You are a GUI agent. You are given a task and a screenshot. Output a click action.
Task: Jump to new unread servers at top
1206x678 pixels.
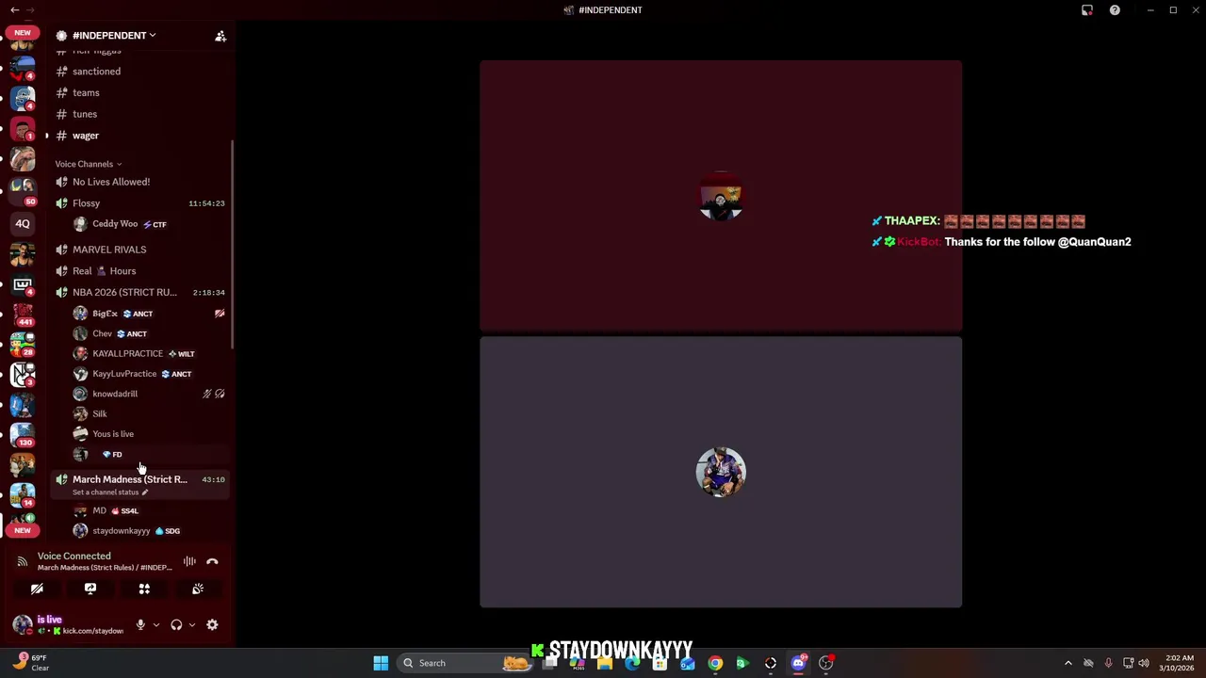tap(23, 33)
